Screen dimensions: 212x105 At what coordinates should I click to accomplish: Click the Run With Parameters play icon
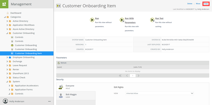click(x=122, y=20)
